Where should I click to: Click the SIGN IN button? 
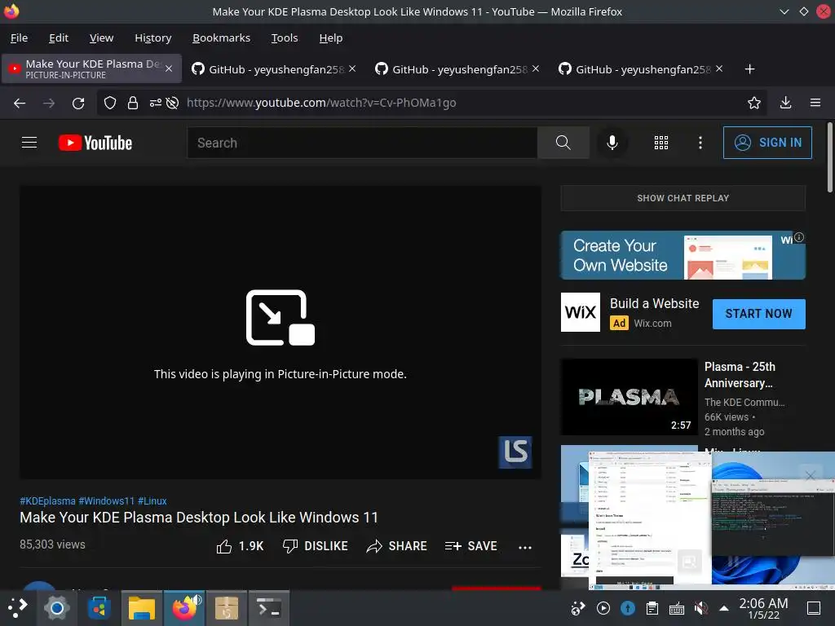coord(767,143)
